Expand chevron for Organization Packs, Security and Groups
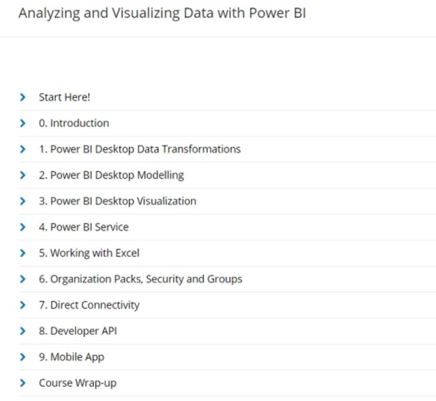 click(23, 279)
